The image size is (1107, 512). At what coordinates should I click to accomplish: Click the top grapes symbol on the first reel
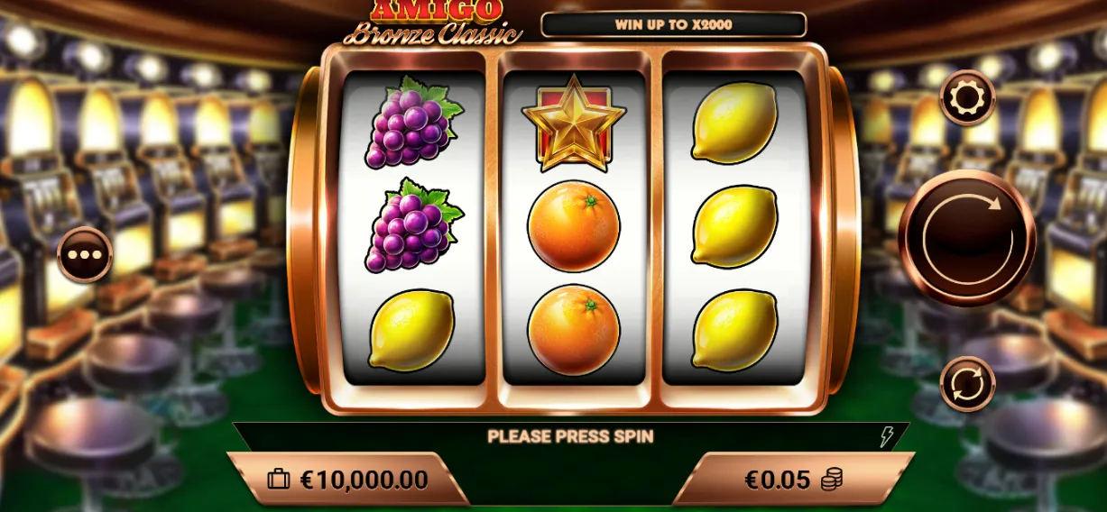pyautogui.click(x=412, y=123)
